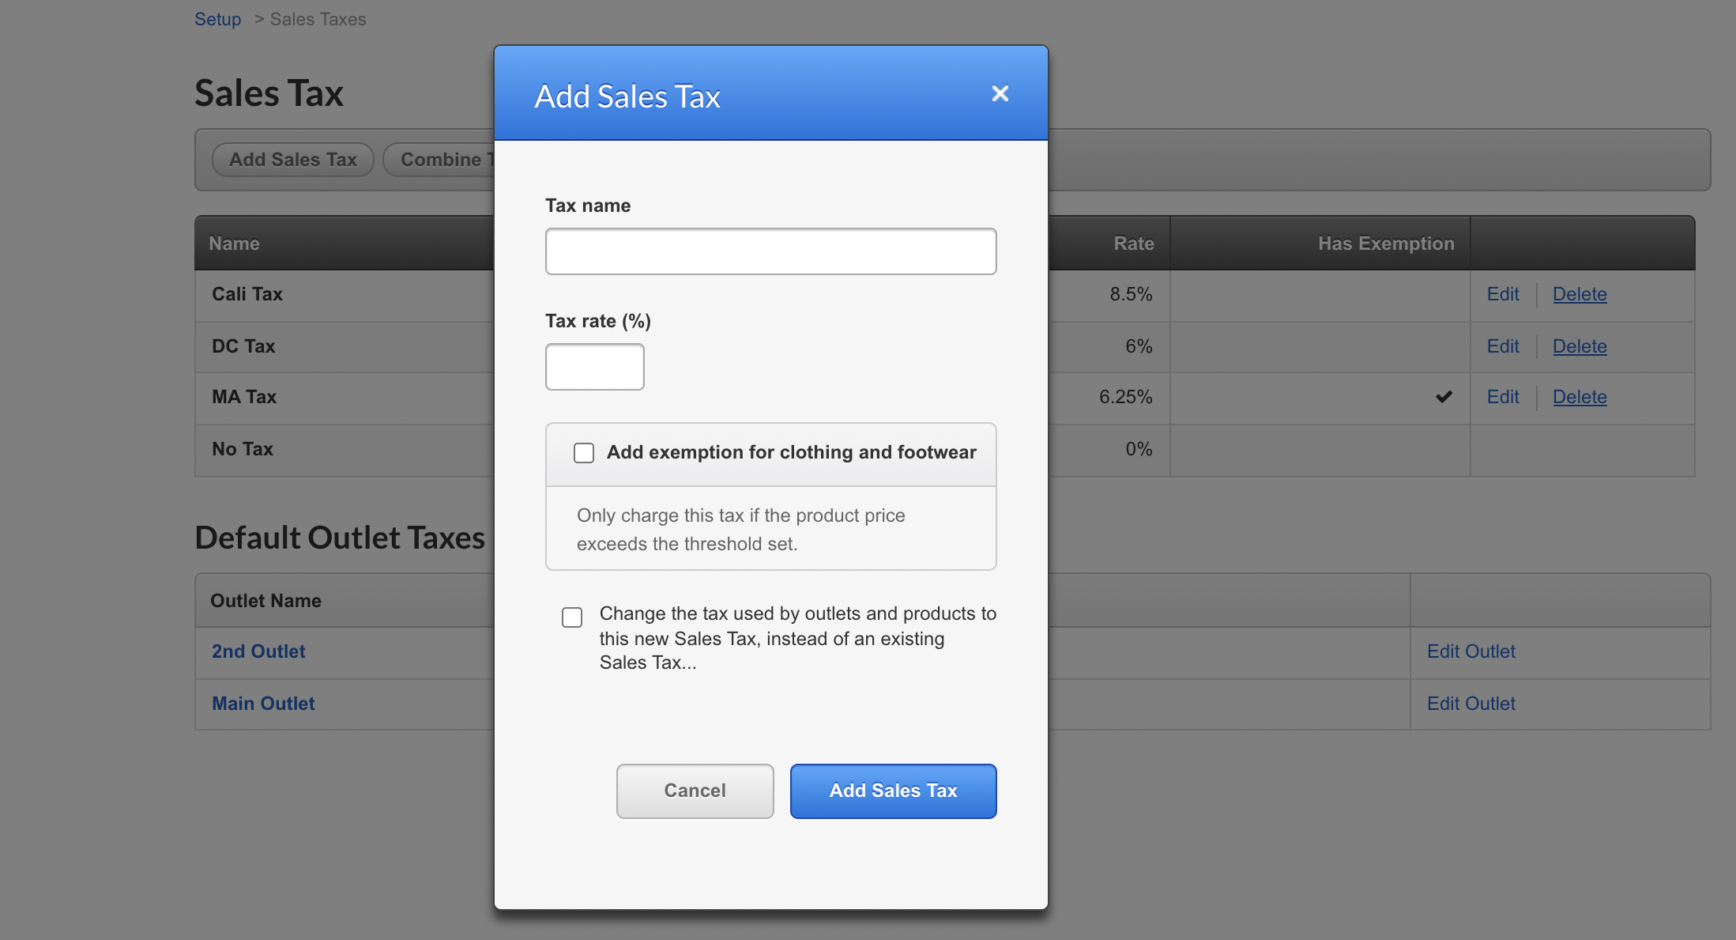Click the MA Tax exemption checkmark

point(1444,397)
